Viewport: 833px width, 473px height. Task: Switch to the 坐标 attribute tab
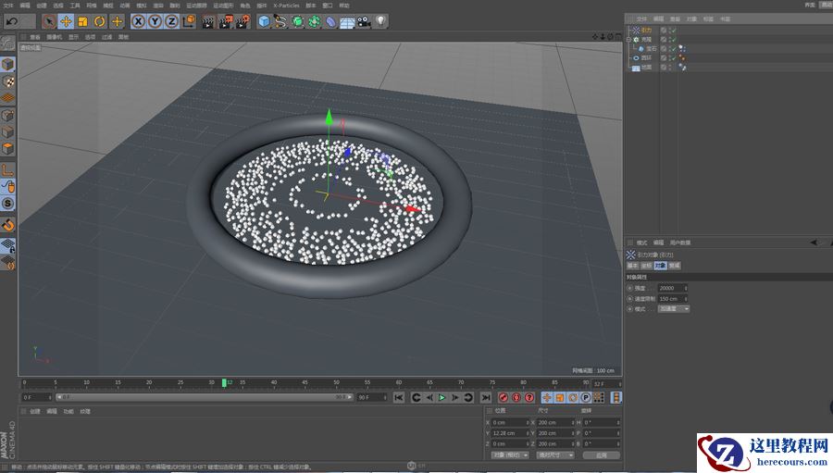coord(647,266)
